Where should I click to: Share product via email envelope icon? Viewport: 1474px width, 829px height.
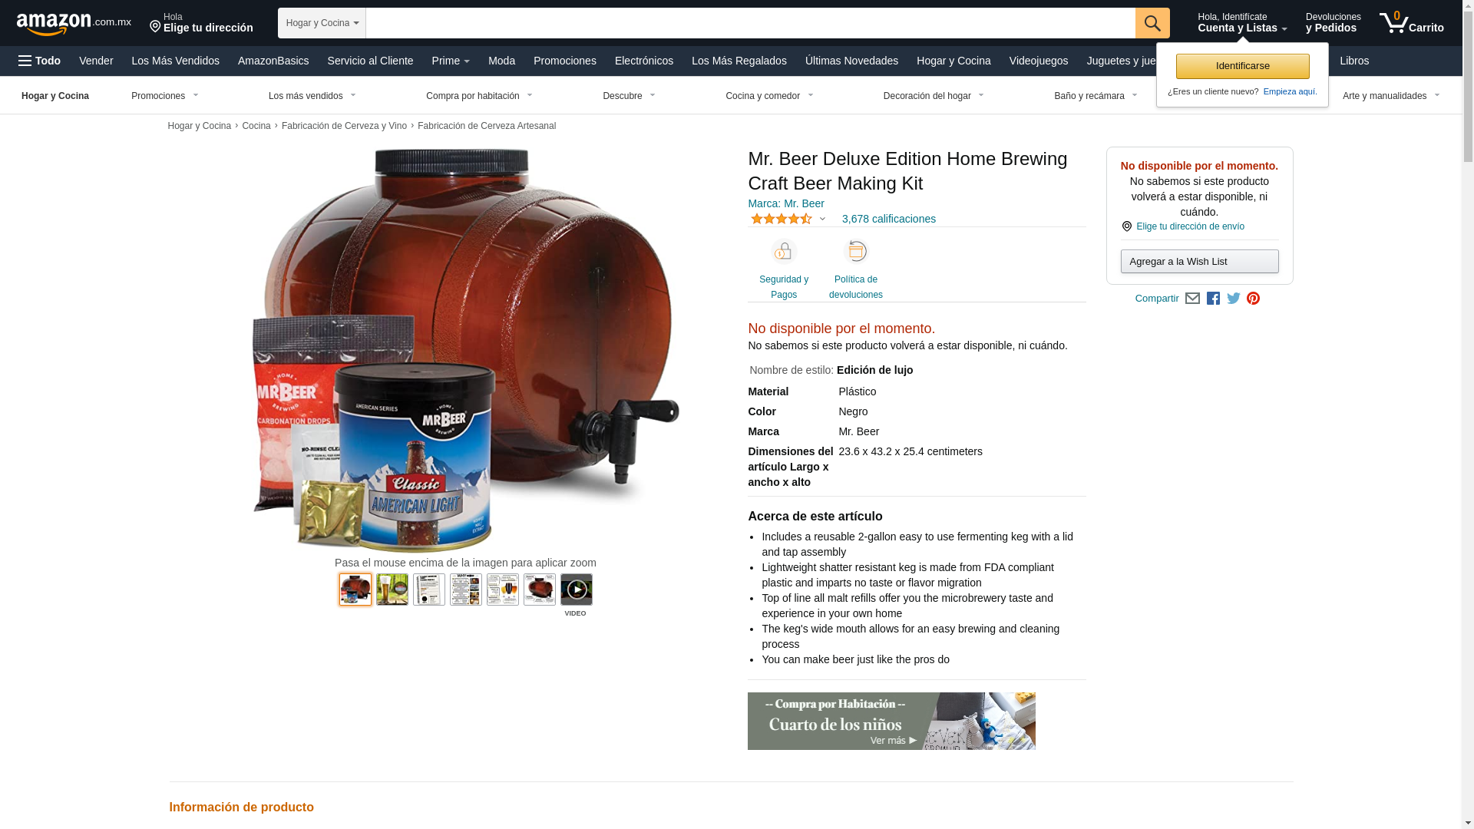1192,299
